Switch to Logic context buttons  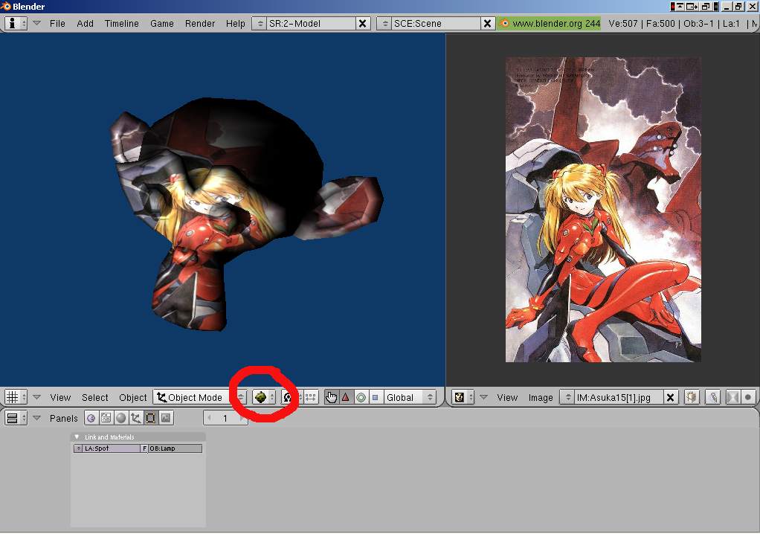tap(91, 418)
